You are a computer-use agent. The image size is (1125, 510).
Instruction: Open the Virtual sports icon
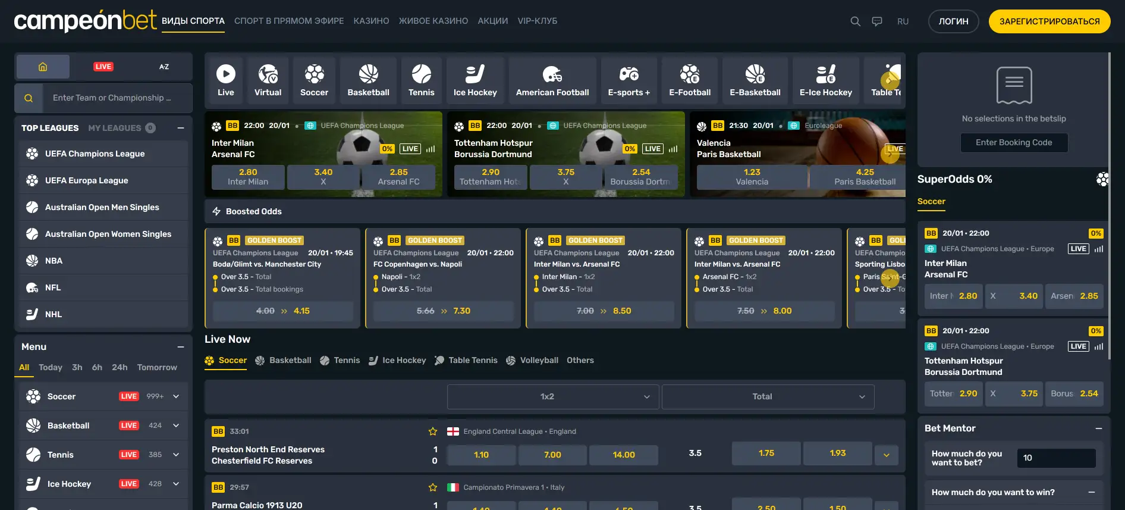tap(268, 80)
